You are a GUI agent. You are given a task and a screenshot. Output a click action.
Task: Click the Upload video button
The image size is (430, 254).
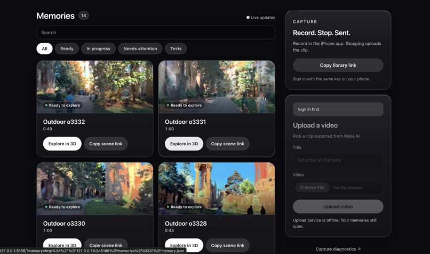coord(338,207)
